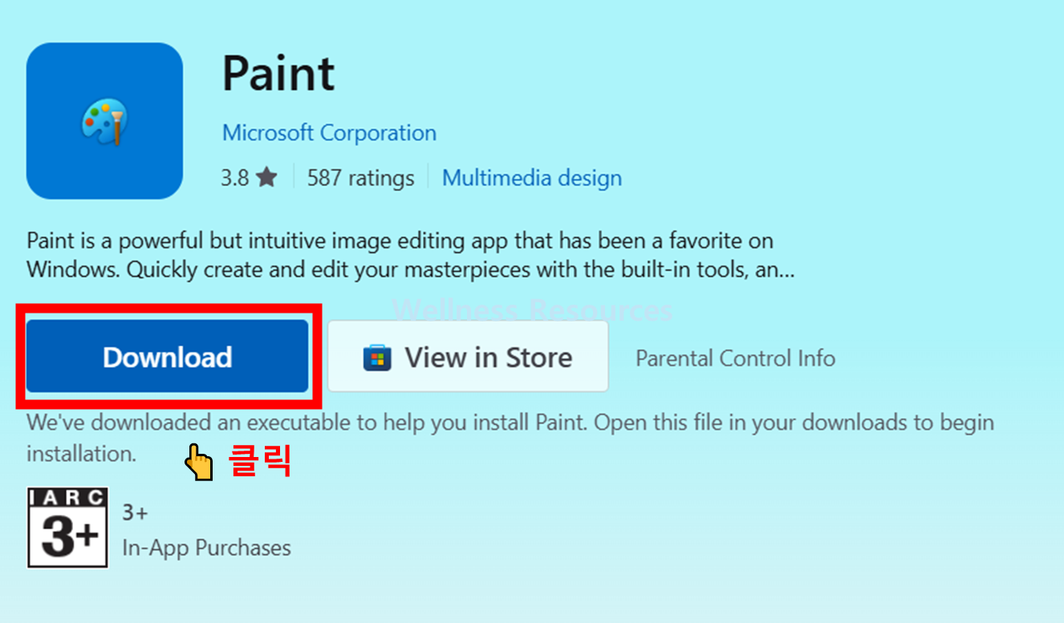
Task: Click the In-App Purchases label
Action: tap(206, 548)
